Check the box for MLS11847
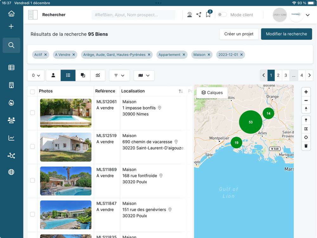The image size is (317, 238). tap(33, 214)
